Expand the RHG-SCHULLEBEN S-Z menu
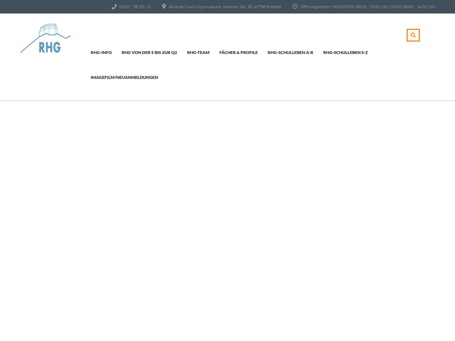This screenshot has height=341, width=455. click(345, 53)
